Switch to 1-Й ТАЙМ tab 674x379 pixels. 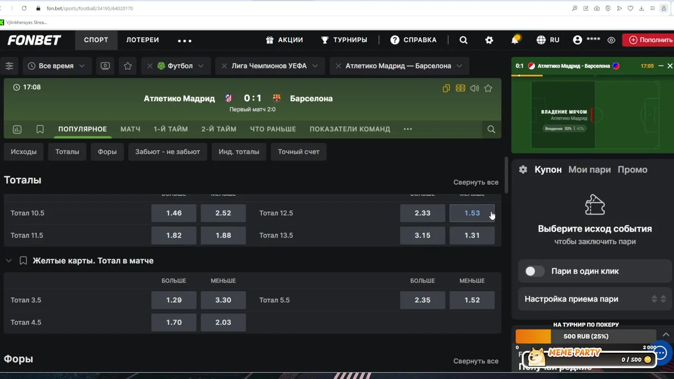pos(171,129)
